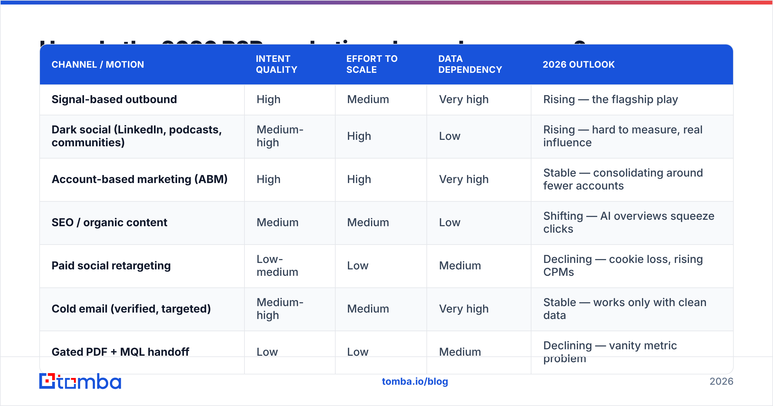Open the tomba.io/blog link

[x=415, y=382]
